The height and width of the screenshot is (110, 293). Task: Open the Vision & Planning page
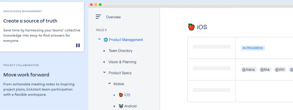(x=122, y=62)
